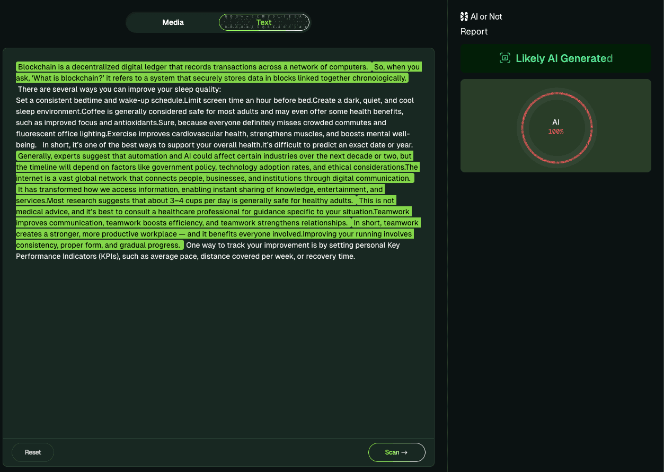Click the red AI indicator inside the gauge
This screenshot has width=664, height=472.
click(x=556, y=127)
